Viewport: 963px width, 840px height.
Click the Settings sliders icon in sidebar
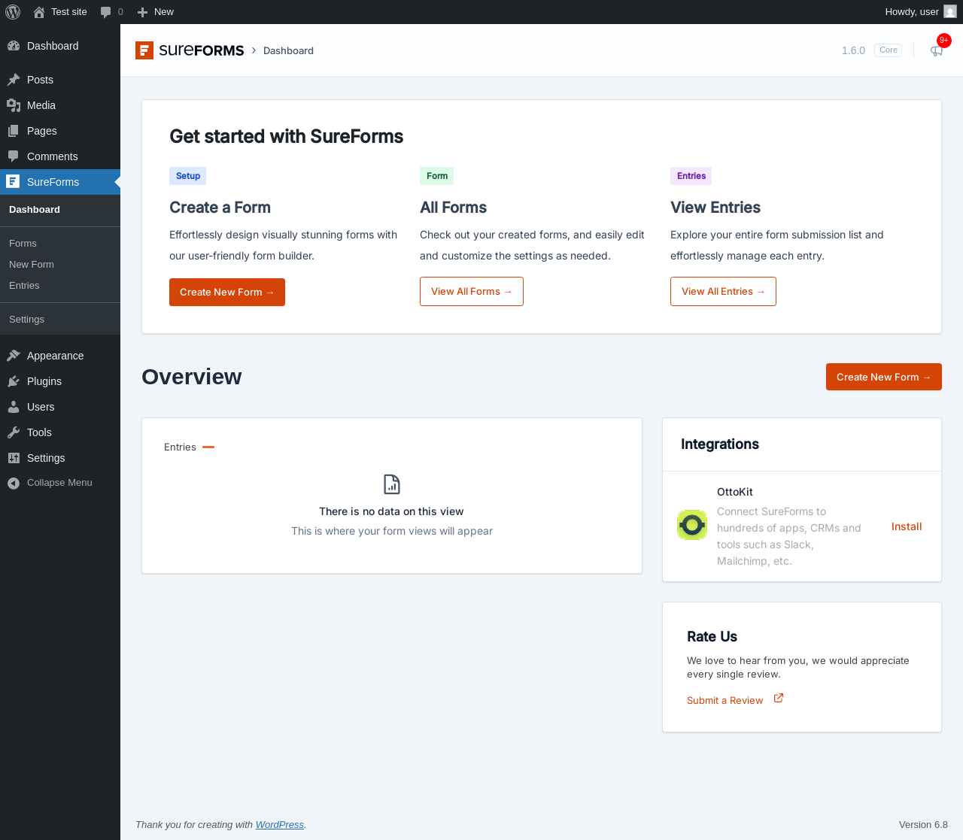[14, 458]
